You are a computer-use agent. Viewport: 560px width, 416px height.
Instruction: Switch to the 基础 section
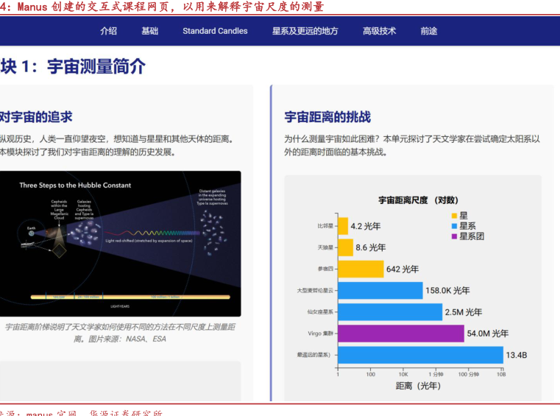point(149,31)
